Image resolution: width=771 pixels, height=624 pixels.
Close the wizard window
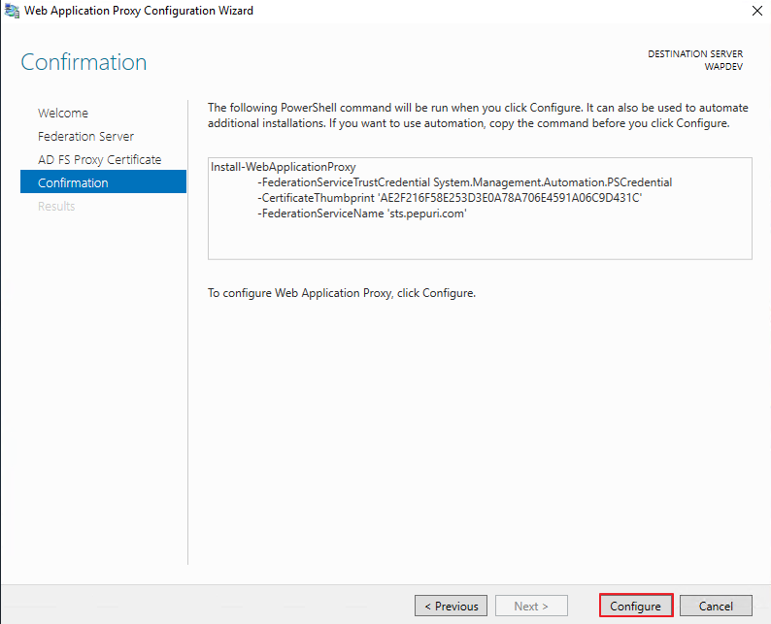tap(757, 11)
